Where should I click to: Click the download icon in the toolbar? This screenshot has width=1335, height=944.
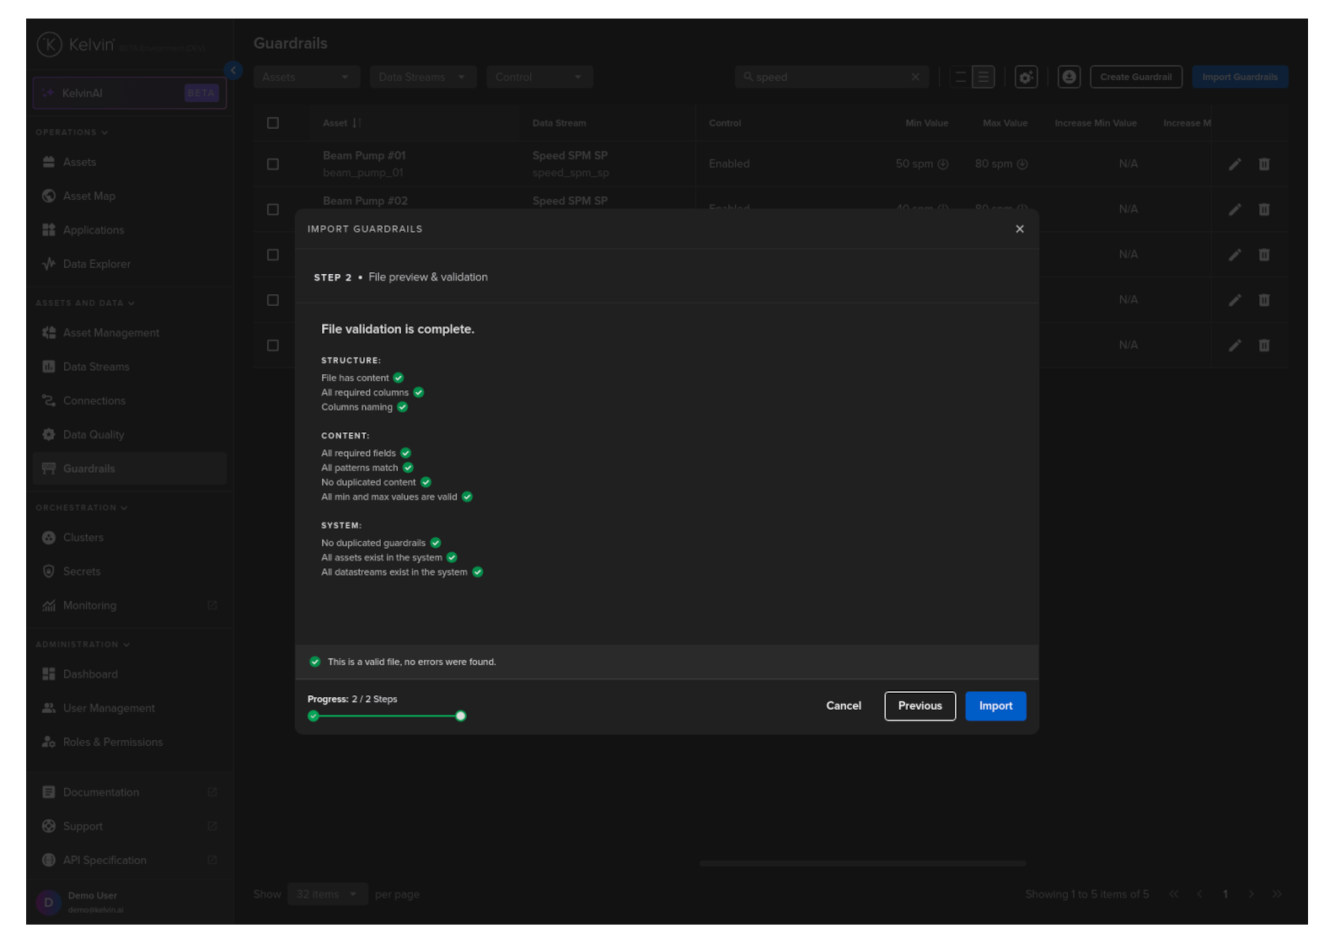tap(1069, 78)
